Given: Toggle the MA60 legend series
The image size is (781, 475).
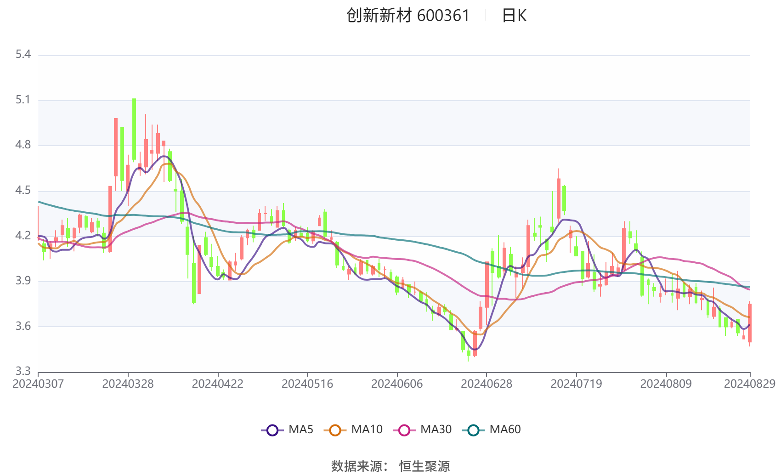Looking at the screenshot, I should pos(492,430).
